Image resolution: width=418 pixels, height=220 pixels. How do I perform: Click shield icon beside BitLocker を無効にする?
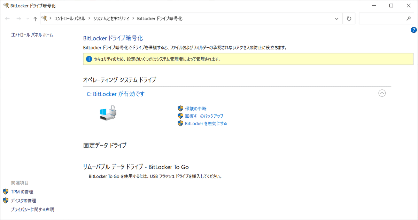click(180, 123)
